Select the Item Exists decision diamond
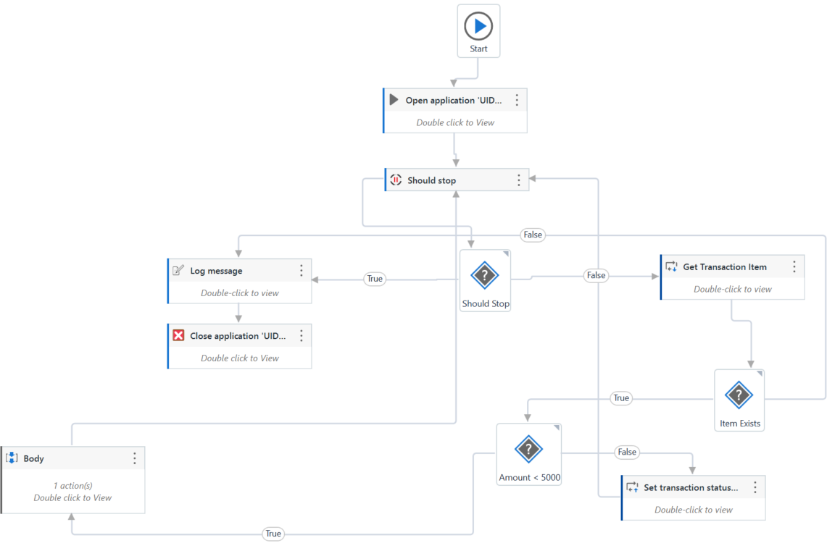 (x=739, y=395)
